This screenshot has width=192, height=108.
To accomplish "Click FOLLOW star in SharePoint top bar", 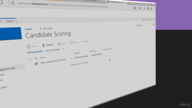I will pos(150,19).
